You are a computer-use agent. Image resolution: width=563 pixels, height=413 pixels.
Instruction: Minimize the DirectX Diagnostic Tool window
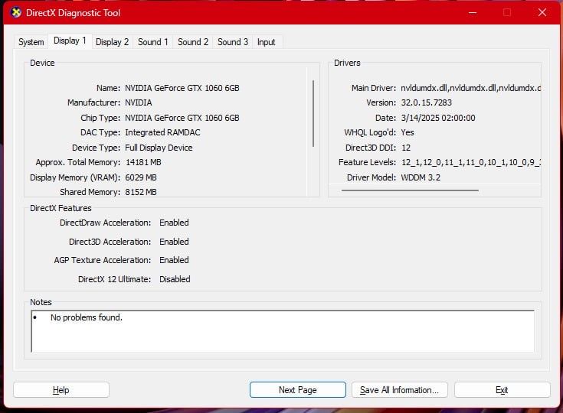point(473,12)
